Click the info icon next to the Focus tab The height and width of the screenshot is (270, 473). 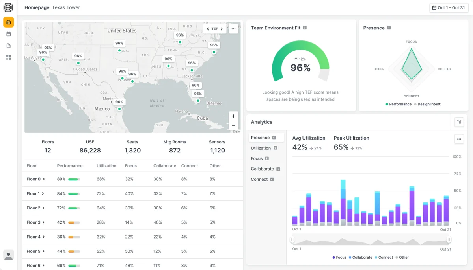[267, 158]
